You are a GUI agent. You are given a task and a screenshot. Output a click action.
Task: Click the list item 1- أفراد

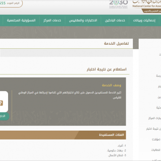point(122,146)
